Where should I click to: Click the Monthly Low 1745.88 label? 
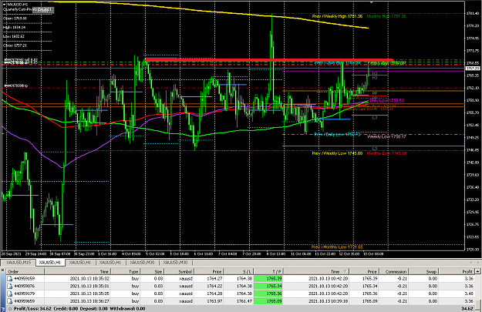386,153
